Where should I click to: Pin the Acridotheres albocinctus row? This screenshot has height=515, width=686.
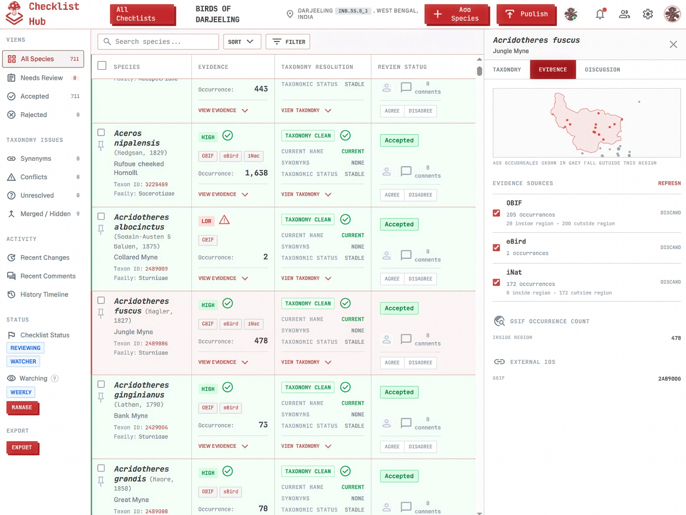(x=101, y=230)
